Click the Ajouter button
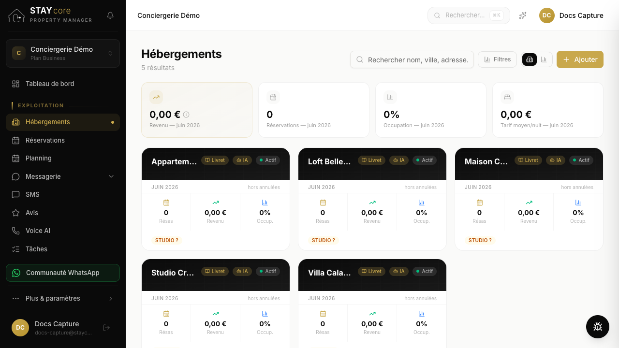619x348 pixels. (x=580, y=59)
